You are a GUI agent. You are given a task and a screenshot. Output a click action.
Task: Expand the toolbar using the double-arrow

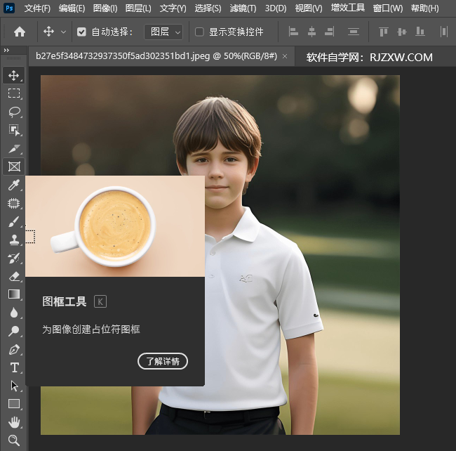(x=6, y=51)
